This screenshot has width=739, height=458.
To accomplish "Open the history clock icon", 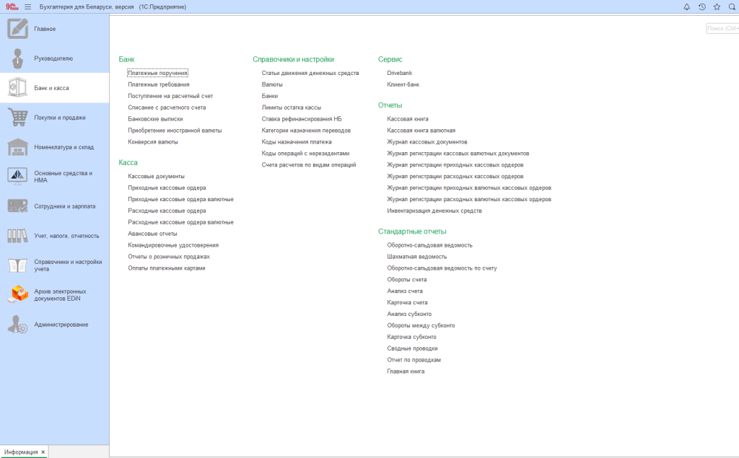I will (701, 6).
